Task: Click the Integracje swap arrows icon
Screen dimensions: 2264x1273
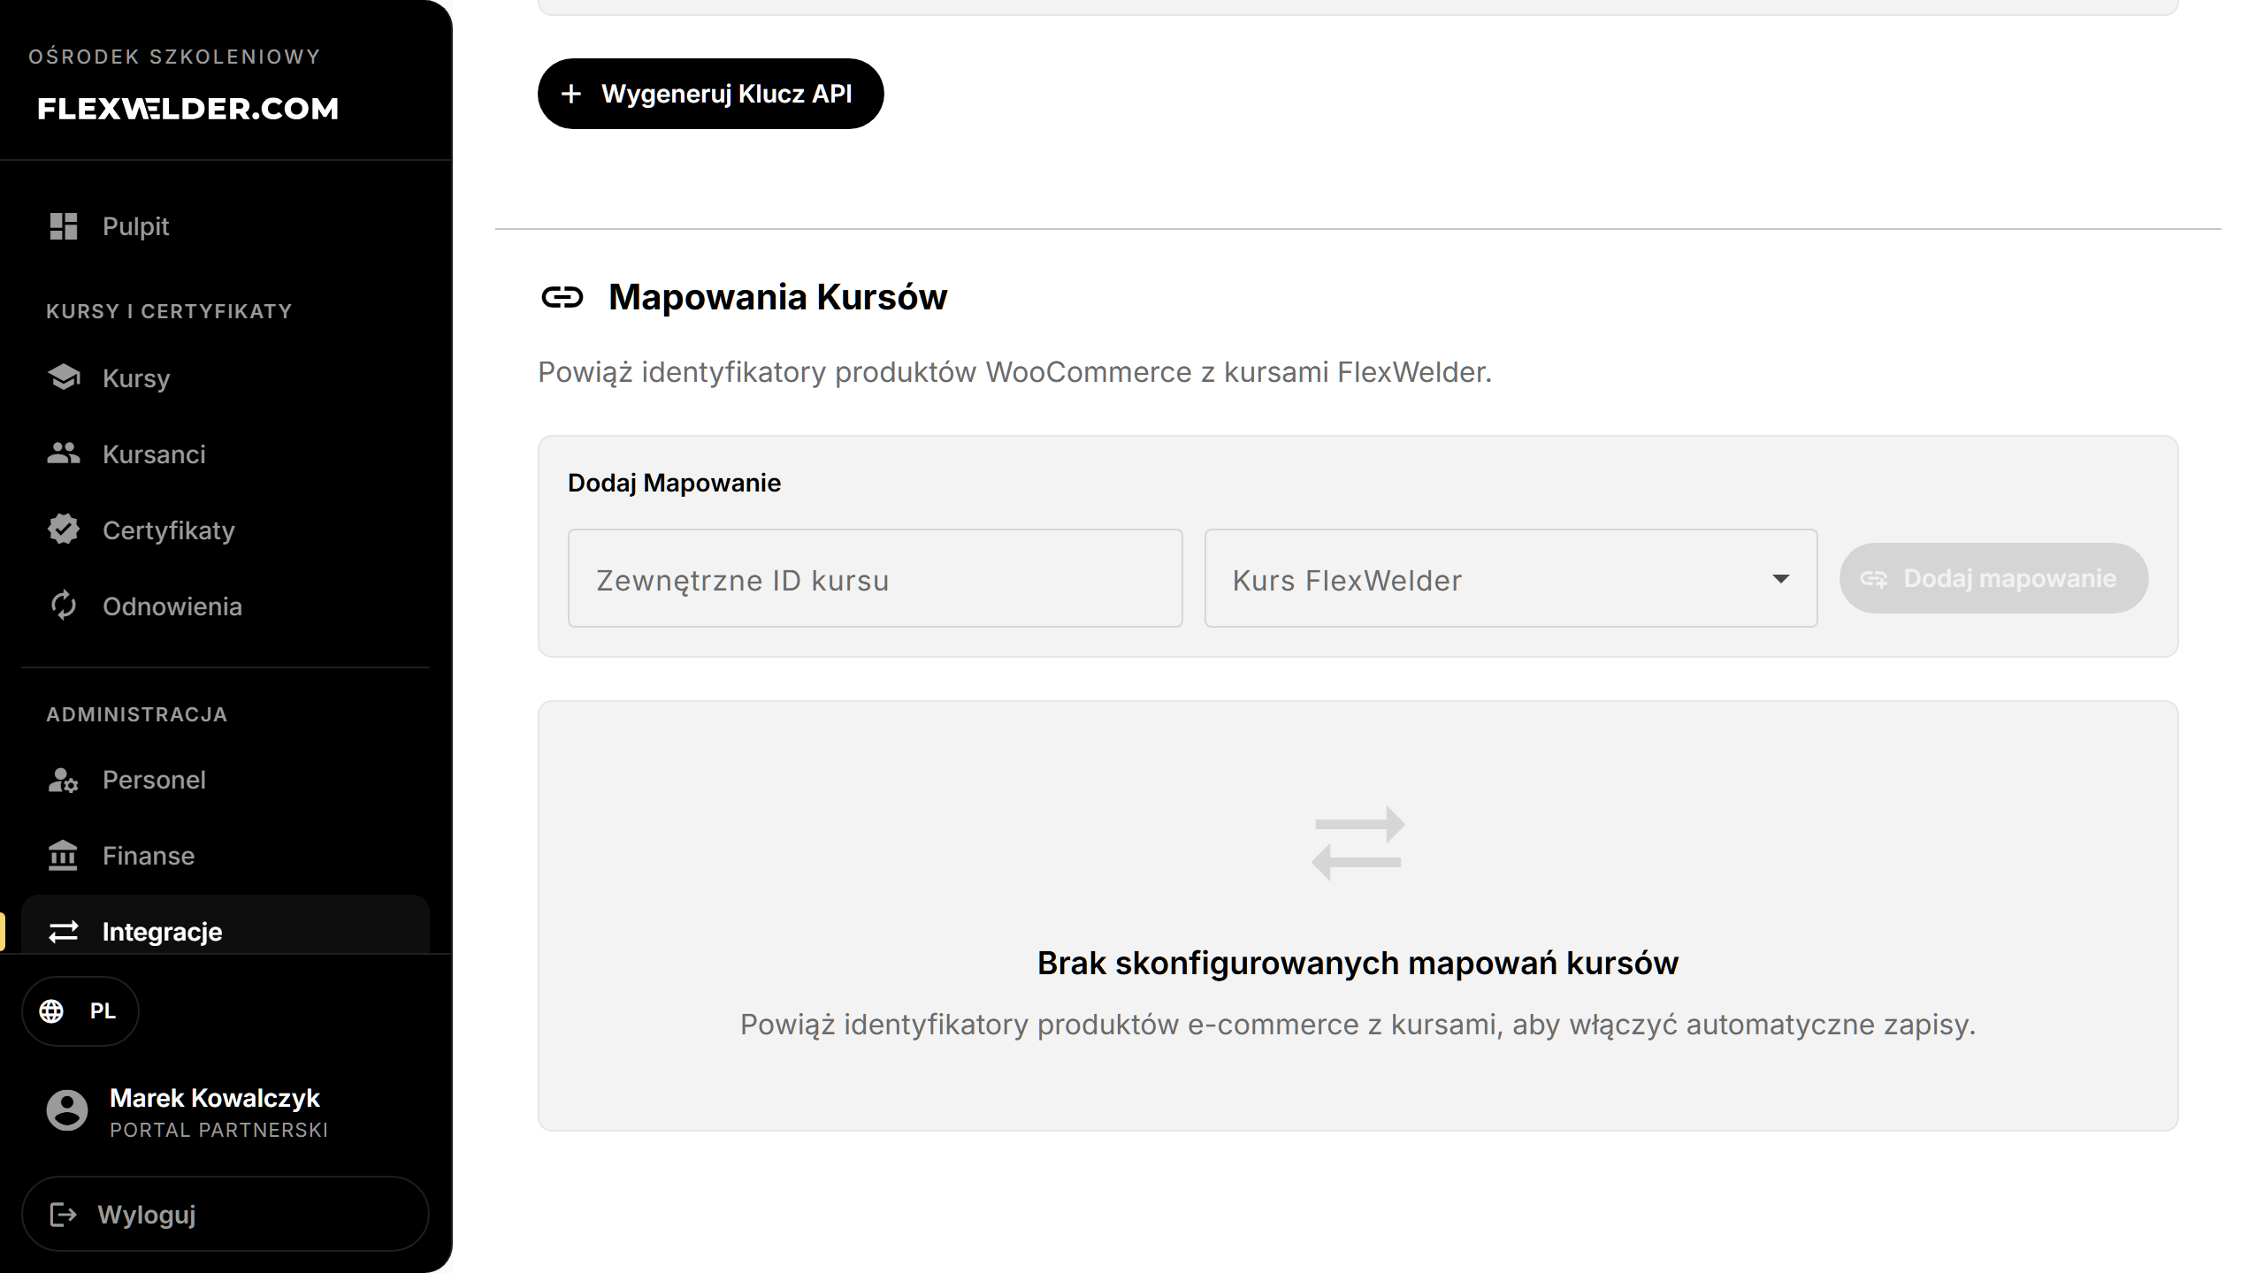Action: click(x=64, y=932)
